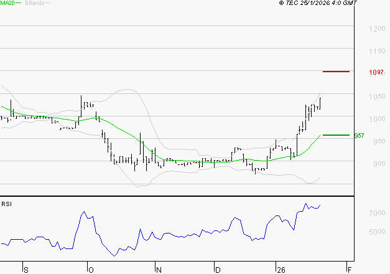Click the O month label on time axis
Screen dimensions: 390x274
(91, 270)
